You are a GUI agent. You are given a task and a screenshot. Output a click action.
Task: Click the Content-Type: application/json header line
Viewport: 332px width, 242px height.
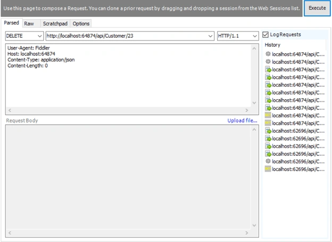click(41, 60)
